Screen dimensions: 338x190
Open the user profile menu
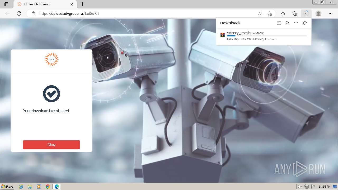318,13
